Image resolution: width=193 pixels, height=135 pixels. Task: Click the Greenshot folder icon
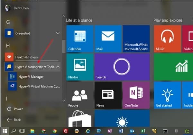tap(9, 33)
